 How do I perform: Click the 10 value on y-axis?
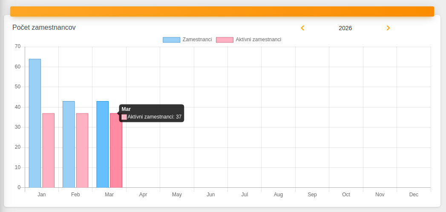[17, 167]
